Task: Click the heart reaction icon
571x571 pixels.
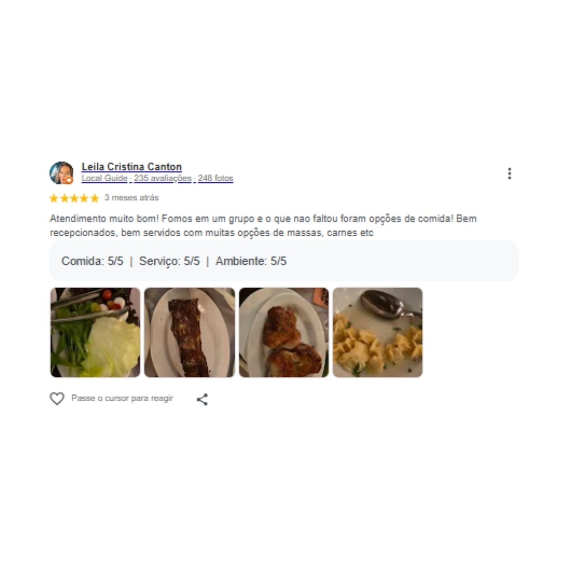Action: click(57, 399)
